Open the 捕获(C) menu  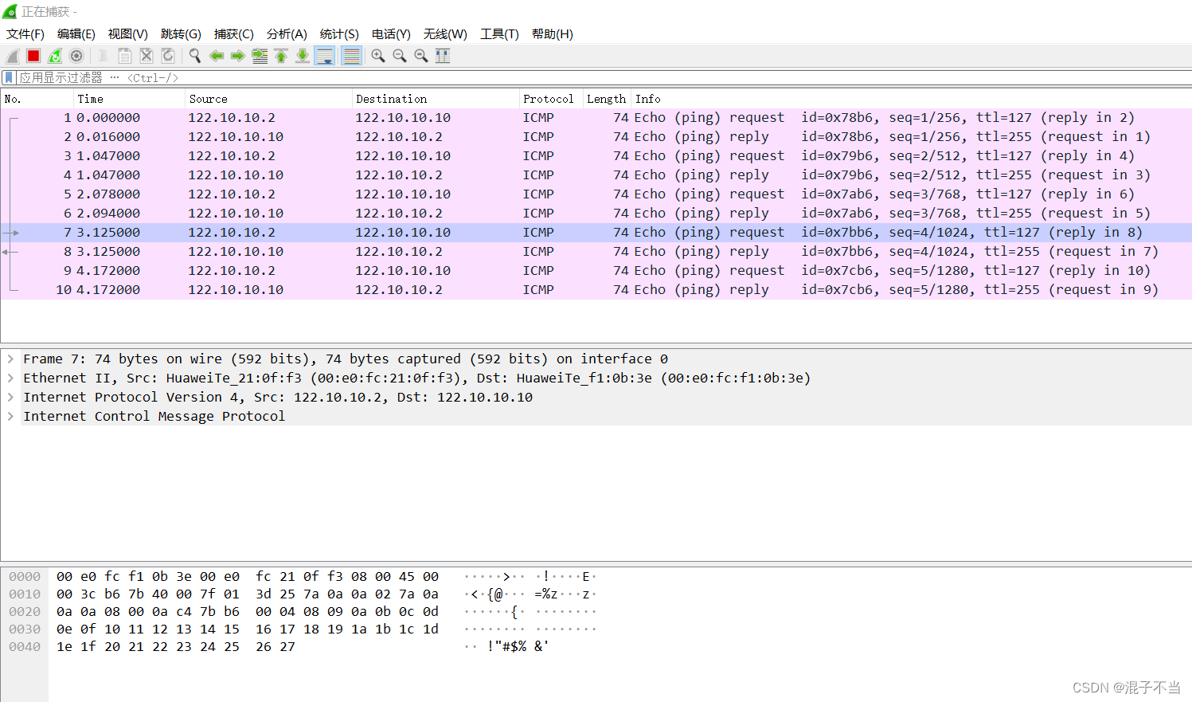pos(233,34)
